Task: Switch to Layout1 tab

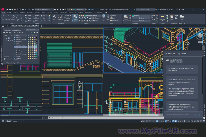Action: pyautogui.click(x=15, y=121)
